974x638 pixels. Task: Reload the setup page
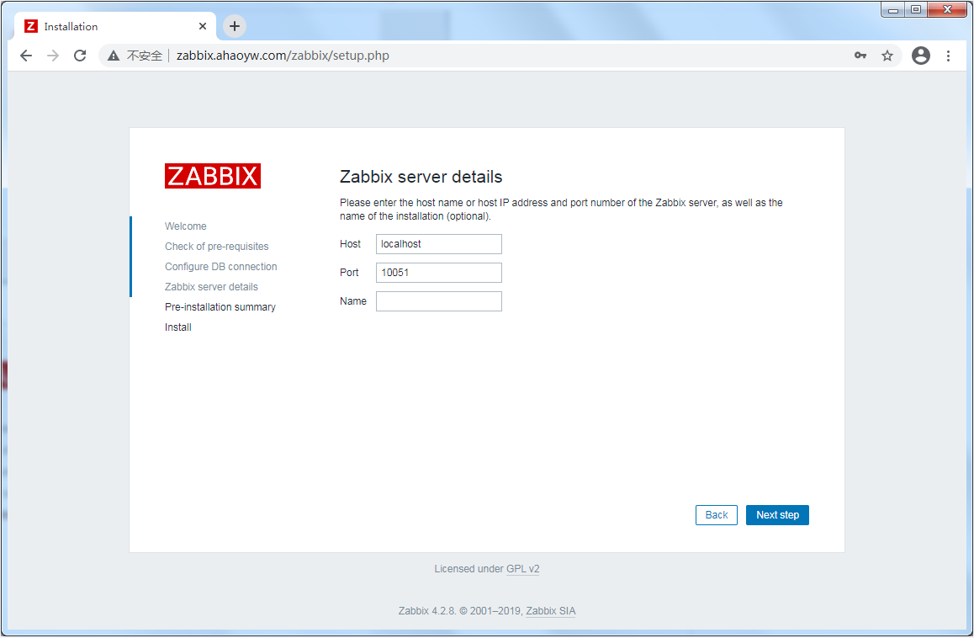pyautogui.click(x=80, y=56)
